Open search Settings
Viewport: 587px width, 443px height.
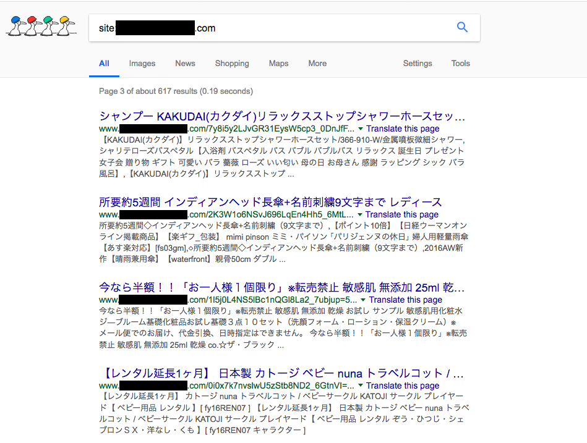click(x=418, y=64)
